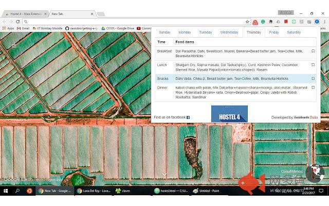Open the Windows action center notifications icon
Viewport: 329px width, 206px height.
click(321, 191)
